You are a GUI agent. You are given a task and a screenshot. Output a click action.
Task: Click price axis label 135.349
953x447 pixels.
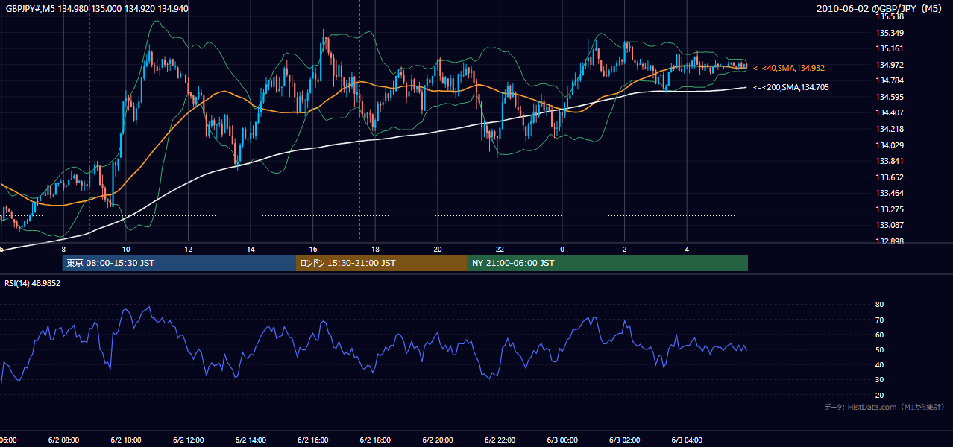point(889,33)
